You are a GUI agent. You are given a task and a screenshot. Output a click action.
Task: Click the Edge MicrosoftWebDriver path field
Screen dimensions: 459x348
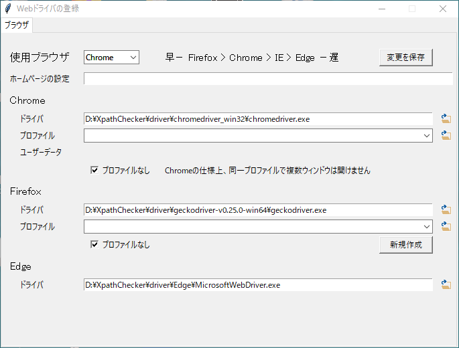click(x=258, y=285)
